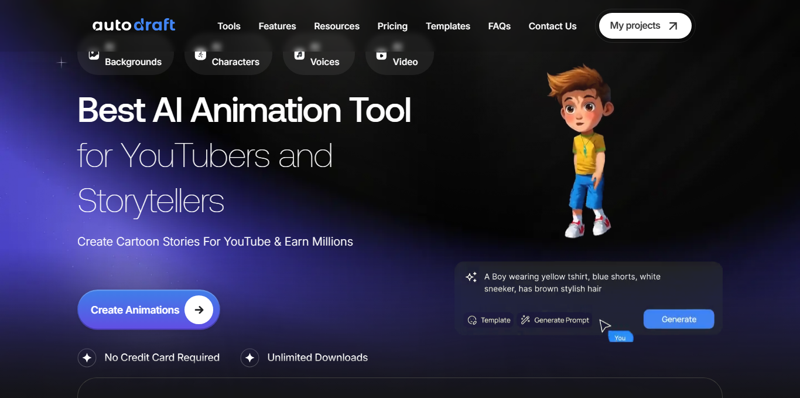The height and width of the screenshot is (398, 800).
Task: Click the sparkle icon beside Unlimited Downloads
Action: 249,358
